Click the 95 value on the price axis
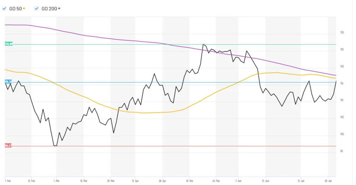356x185 pixels. (341, 151)
